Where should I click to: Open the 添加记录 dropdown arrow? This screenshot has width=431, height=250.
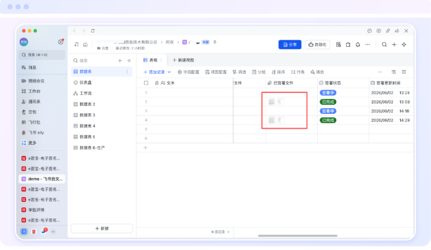[x=169, y=72]
